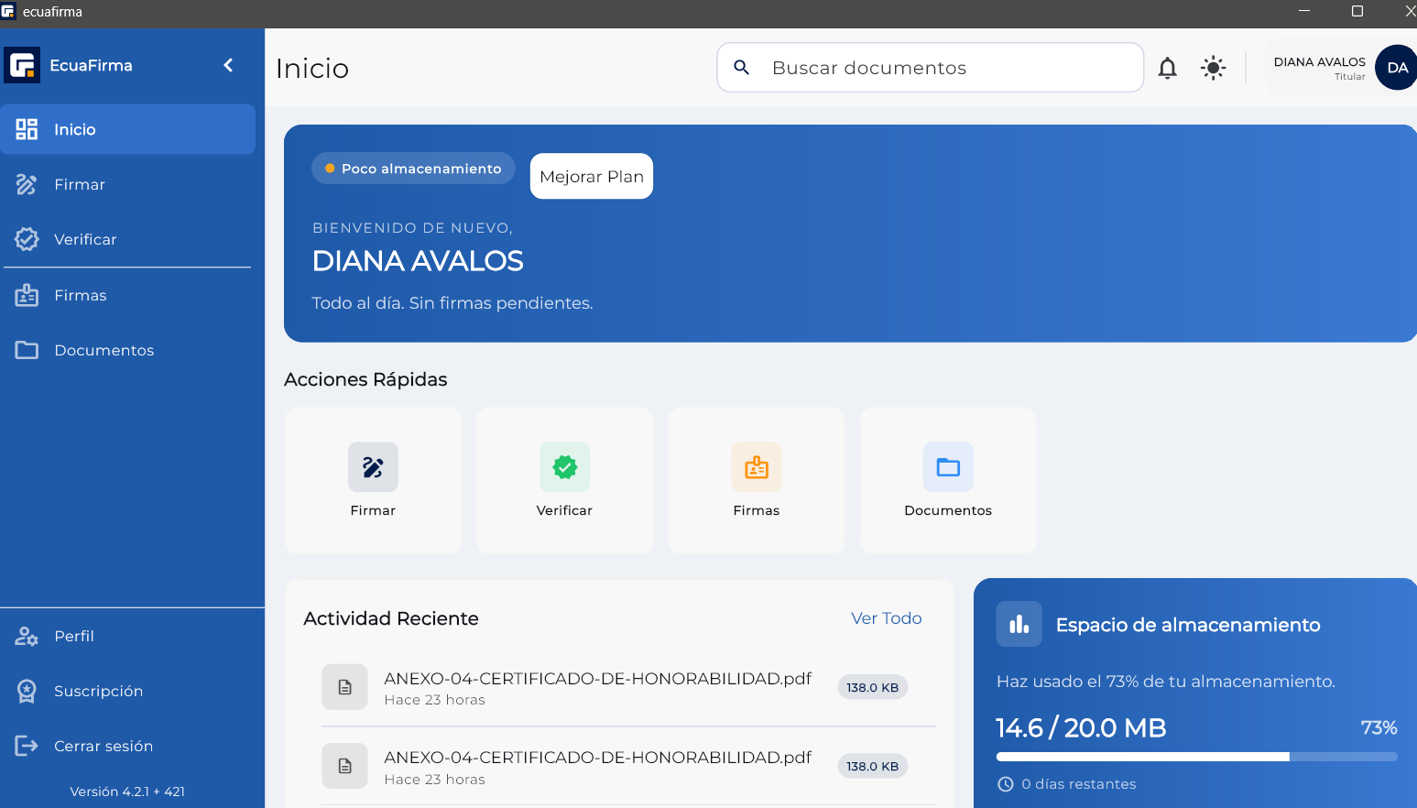Viewport: 1417px width, 808px height.
Task: Click the DA avatar circle
Action: point(1397,68)
